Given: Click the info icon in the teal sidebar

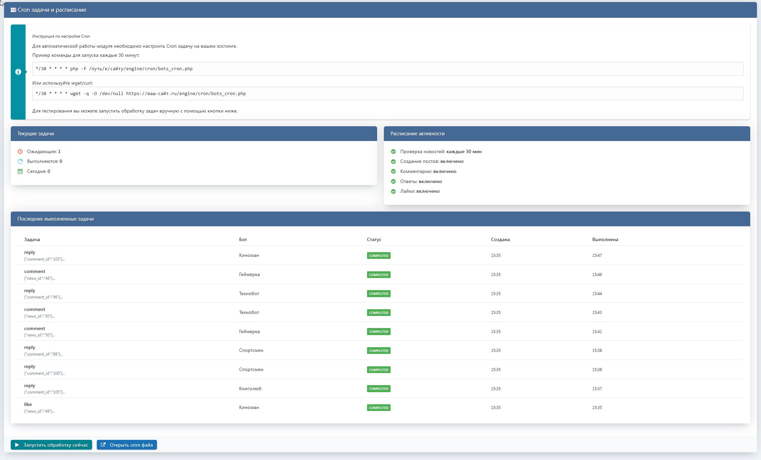Looking at the screenshot, I should pyautogui.click(x=18, y=72).
